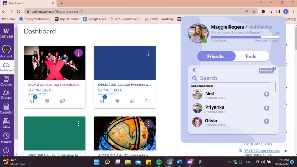Image resolution: width=297 pixels, height=167 pixels.
Task: Open discussions icon for OPMGT 301 C
Action: point(132,101)
